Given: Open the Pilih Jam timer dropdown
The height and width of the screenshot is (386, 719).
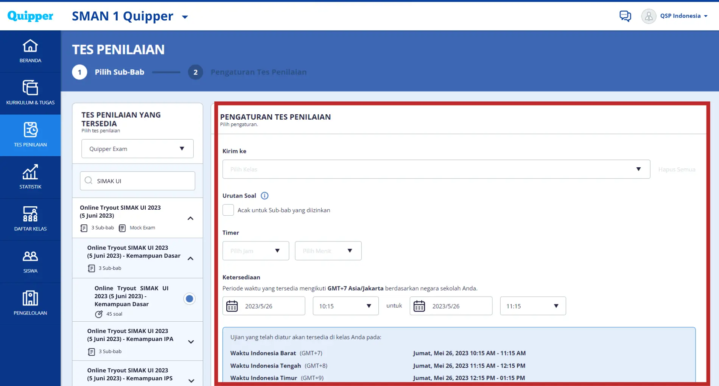Looking at the screenshot, I should (x=256, y=251).
